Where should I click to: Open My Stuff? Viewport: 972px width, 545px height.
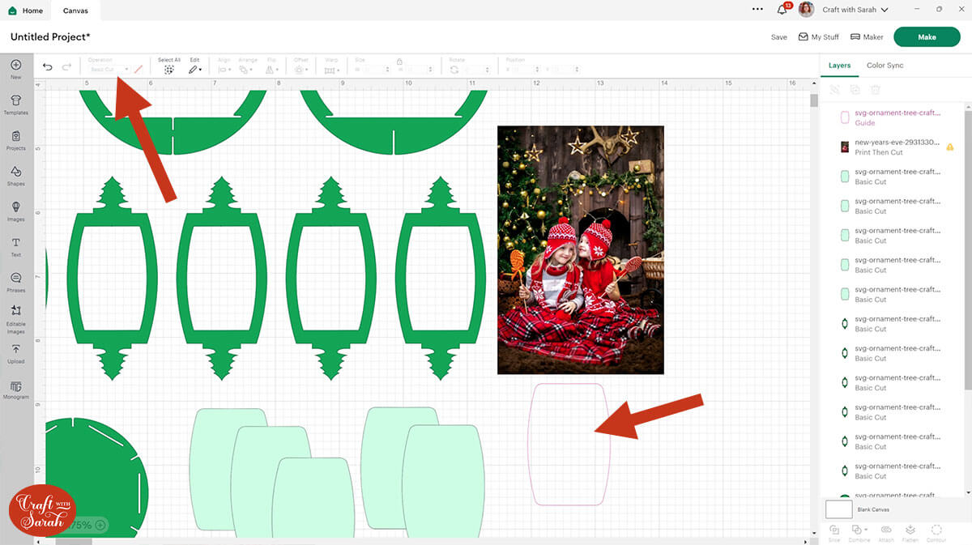(818, 37)
